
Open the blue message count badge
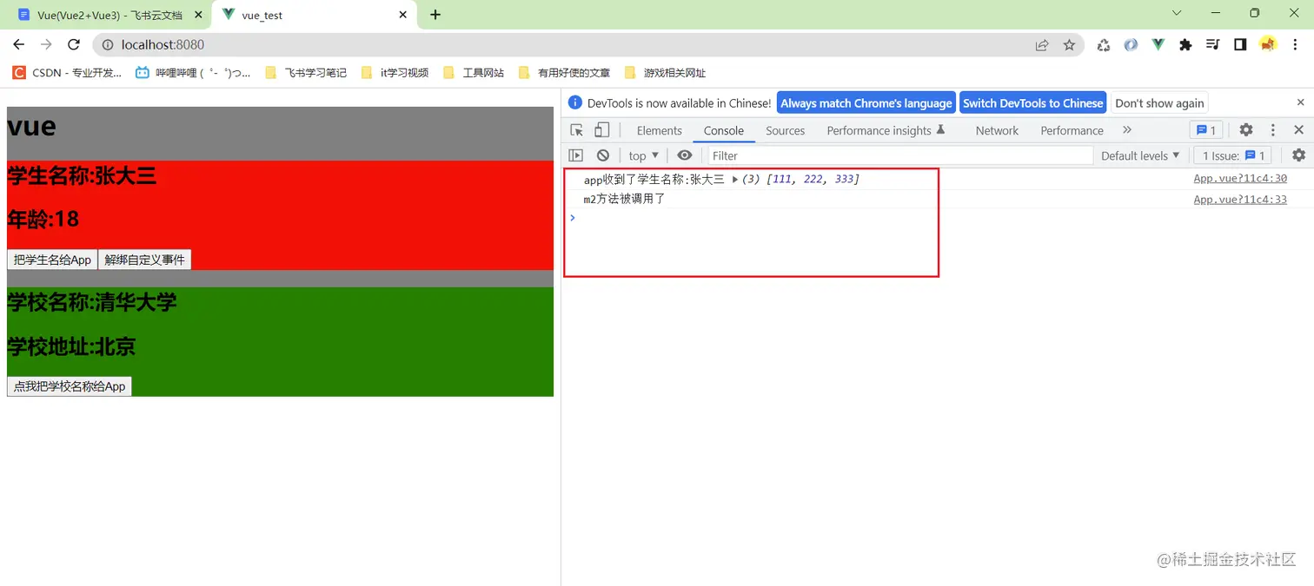(1206, 130)
